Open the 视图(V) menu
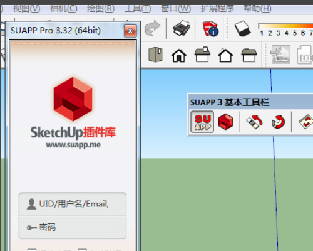The image size is (313, 251). (26, 9)
